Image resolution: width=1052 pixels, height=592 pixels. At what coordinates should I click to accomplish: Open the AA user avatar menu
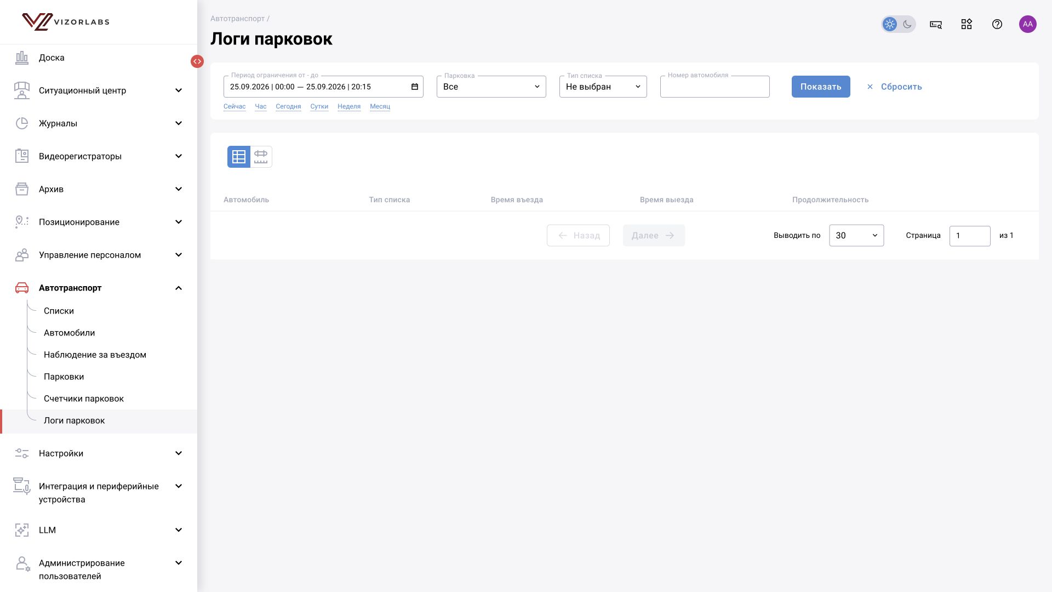pyautogui.click(x=1028, y=24)
